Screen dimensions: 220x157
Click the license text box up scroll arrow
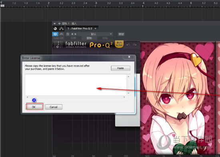point(128,76)
